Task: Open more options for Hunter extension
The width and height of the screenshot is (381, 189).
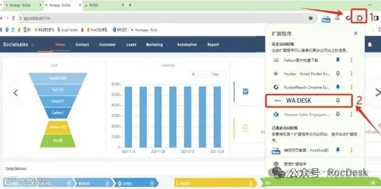Action: (351, 73)
